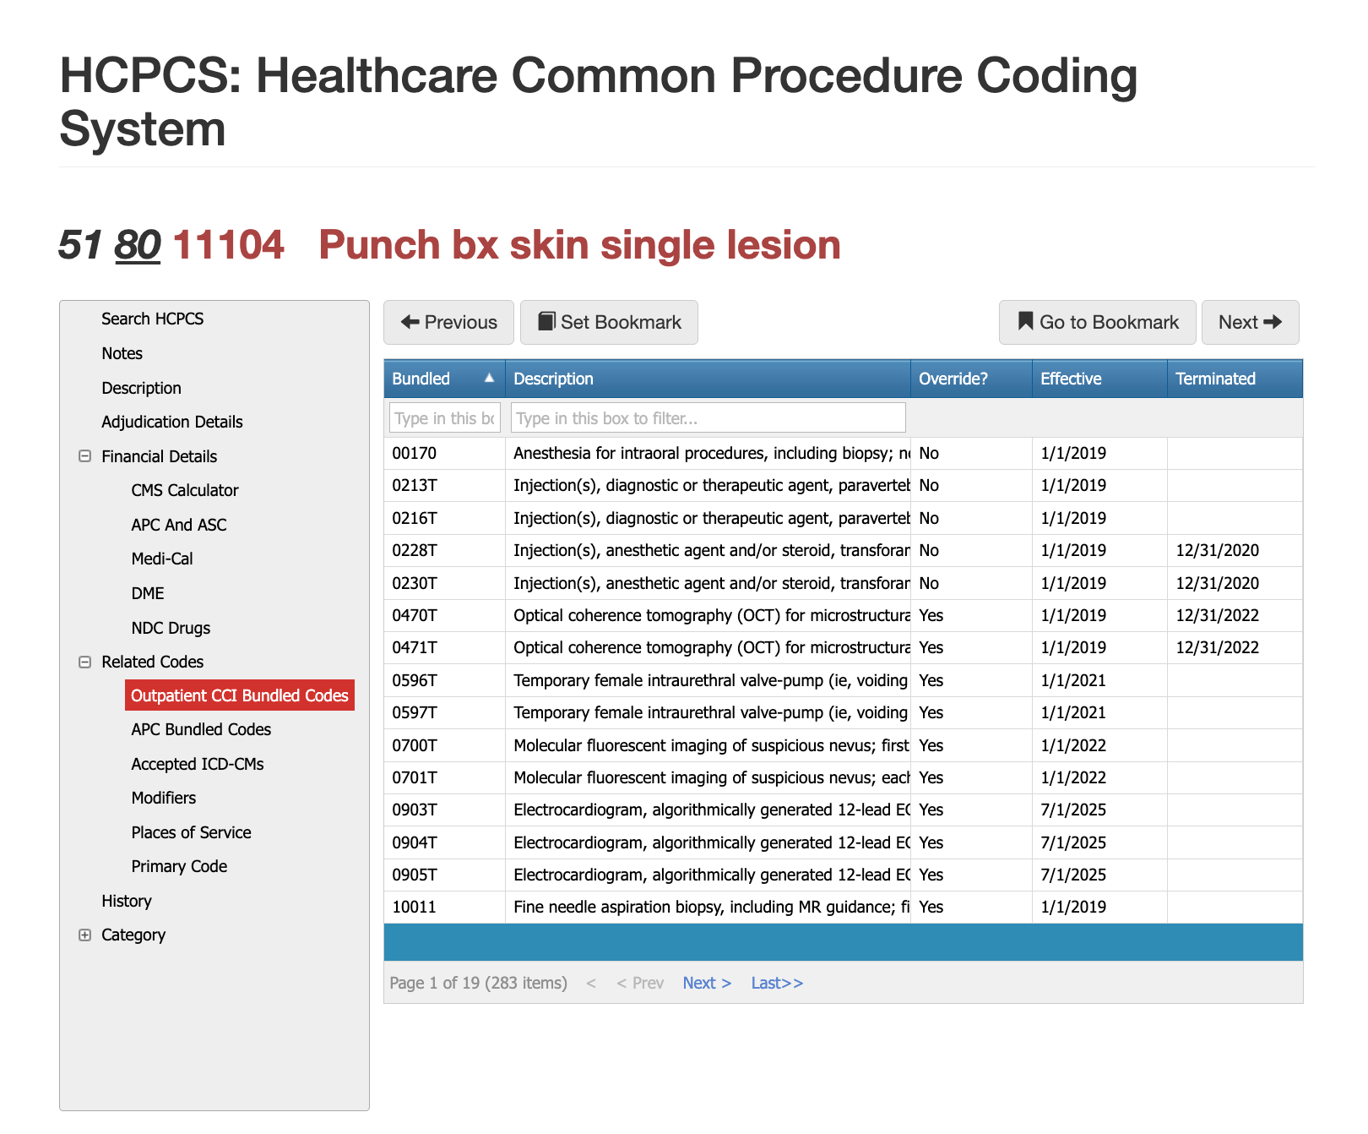Click the Go to Bookmark flag icon
The image size is (1368, 1134).
[x=1025, y=322]
